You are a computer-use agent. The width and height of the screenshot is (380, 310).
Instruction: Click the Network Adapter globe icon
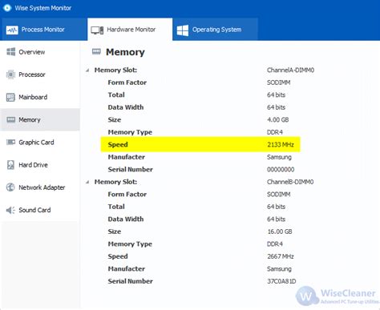10,187
